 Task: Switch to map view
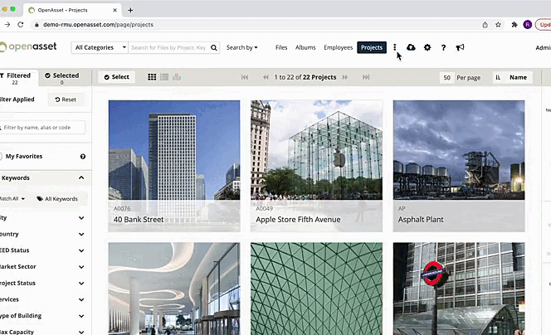177,77
